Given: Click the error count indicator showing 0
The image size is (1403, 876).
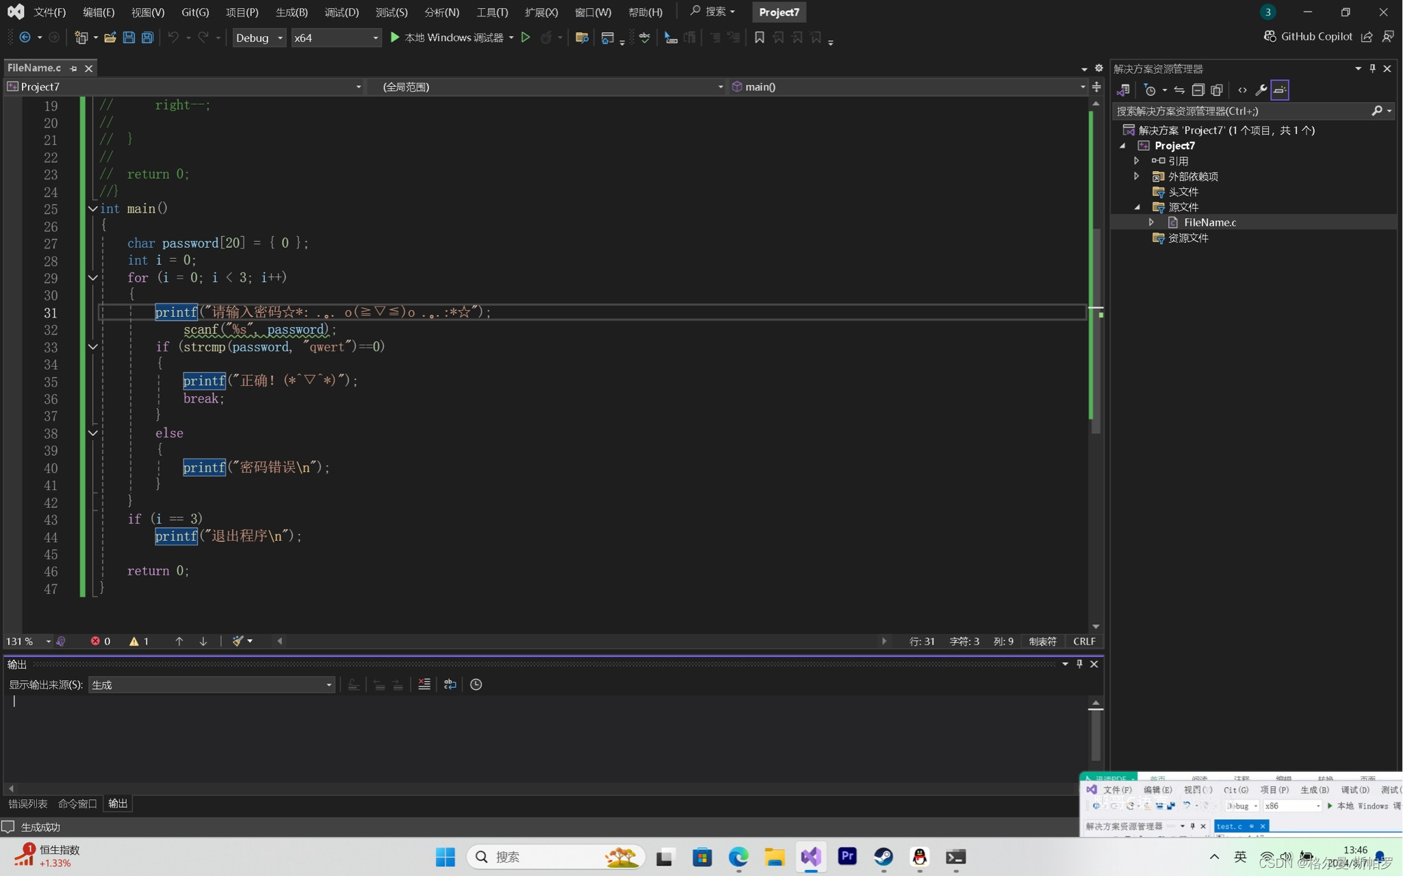Looking at the screenshot, I should click(x=101, y=641).
